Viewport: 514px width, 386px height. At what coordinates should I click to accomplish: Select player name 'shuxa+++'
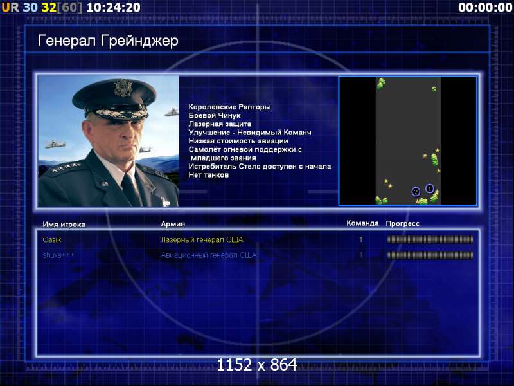(58, 255)
